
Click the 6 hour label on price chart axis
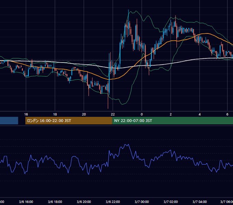(x=227, y=114)
